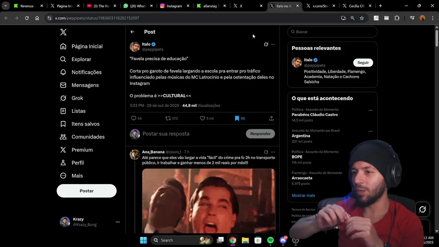Screen dimensions: 439x247
Task: Click the Buscar search field
Action: pos(332,32)
